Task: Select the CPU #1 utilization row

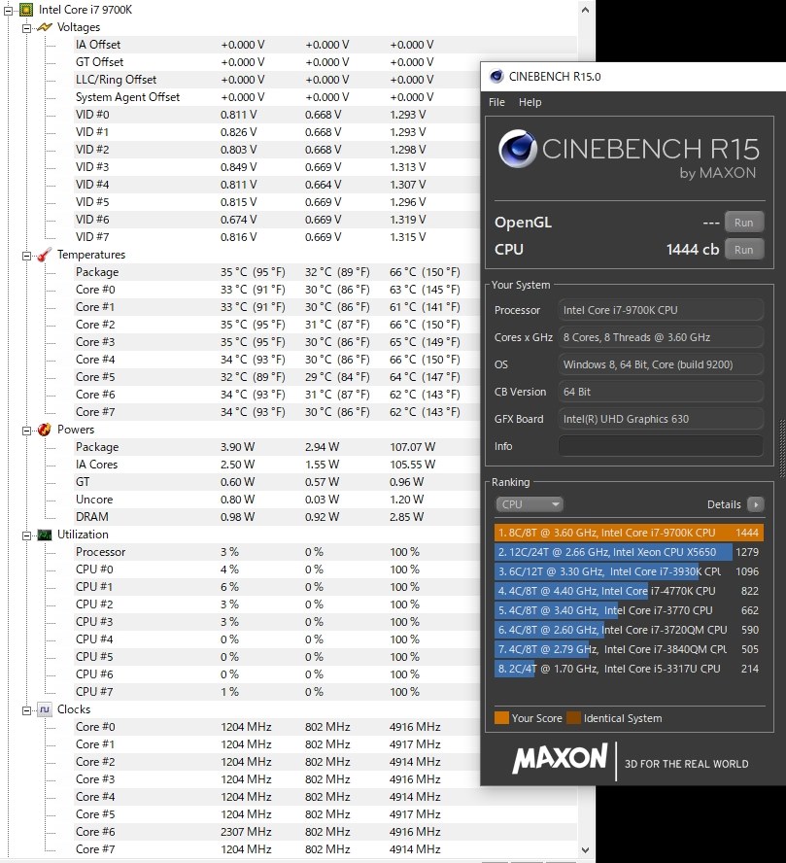Action: (x=277, y=587)
